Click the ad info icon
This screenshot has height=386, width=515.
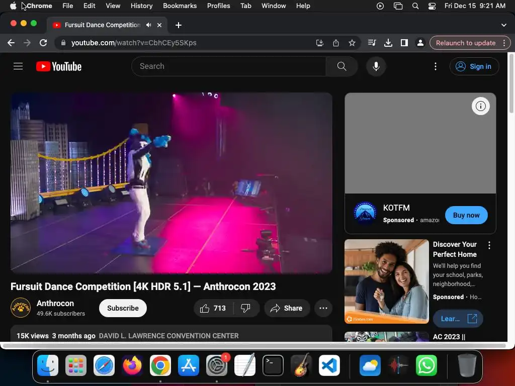click(481, 106)
